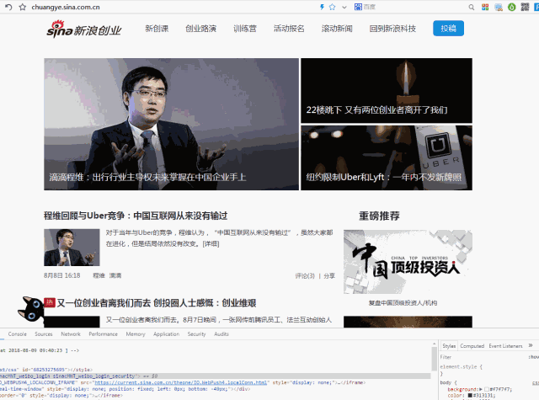This screenshot has height=400, width=539.
Task: Click the monitor-shaped extension icon
Action: pyautogui.click(x=499, y=8)
